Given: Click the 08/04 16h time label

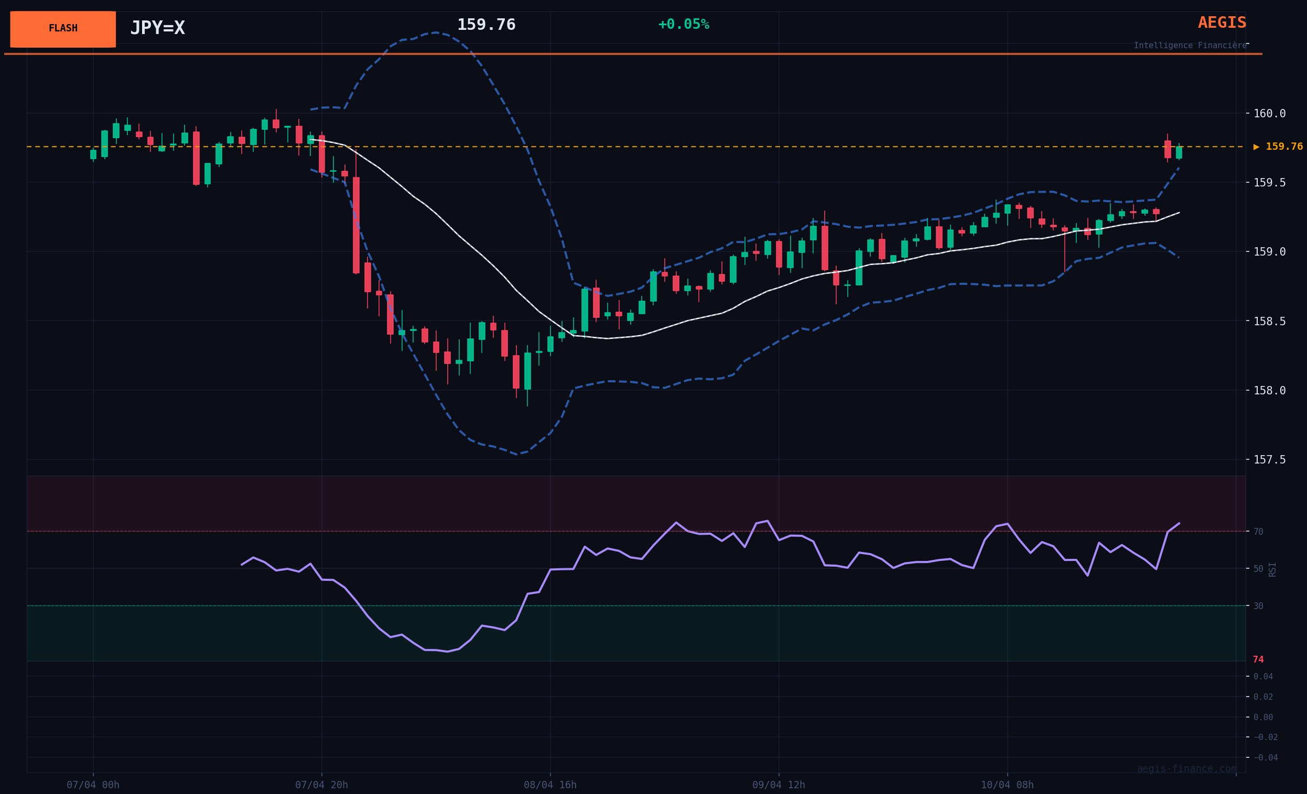Looking at the screenshot, I should click(x=550, y=785).
